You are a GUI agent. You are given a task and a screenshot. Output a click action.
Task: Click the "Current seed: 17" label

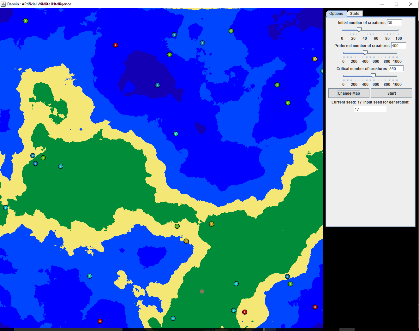coord(346,102)
